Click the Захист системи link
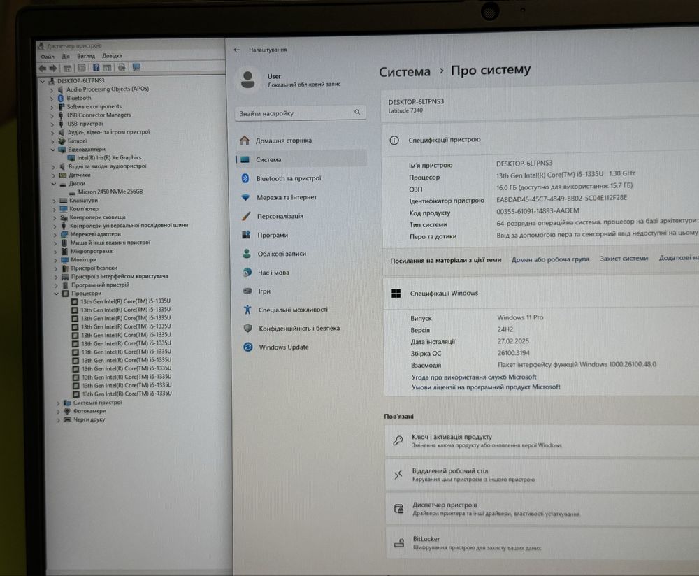Image resolution: width=699 pixels, height=576 pixels. (x=624, y=258)
